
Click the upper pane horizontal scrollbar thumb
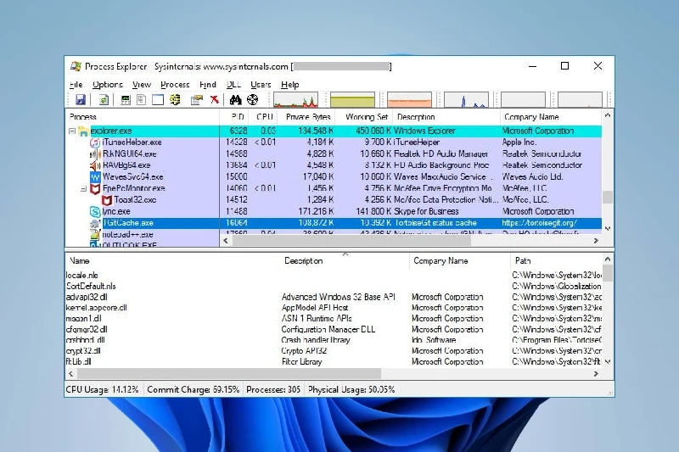click(351, 241)
